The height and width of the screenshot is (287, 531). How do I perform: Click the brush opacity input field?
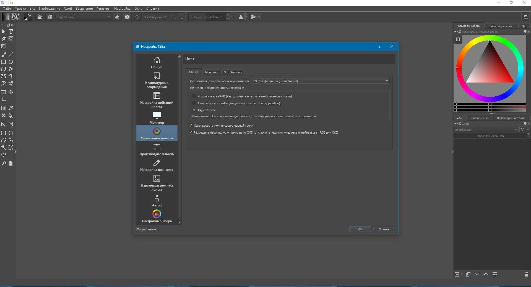click(x=162, y=17)
